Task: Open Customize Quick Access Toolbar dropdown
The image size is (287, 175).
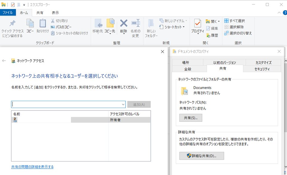Action: tap(24, 5)
